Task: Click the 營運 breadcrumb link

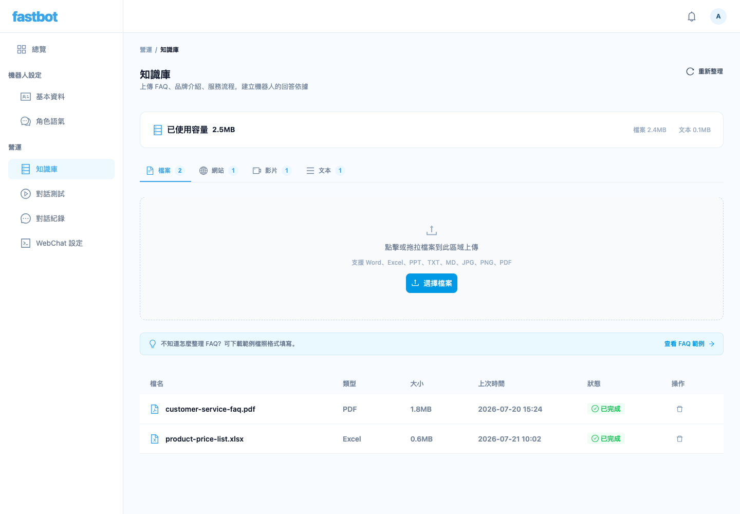Action: click(146, 50)
